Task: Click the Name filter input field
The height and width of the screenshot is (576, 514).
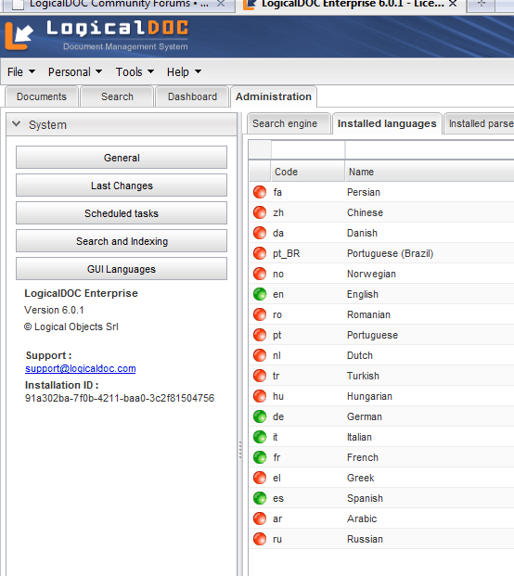Action: 430,150
